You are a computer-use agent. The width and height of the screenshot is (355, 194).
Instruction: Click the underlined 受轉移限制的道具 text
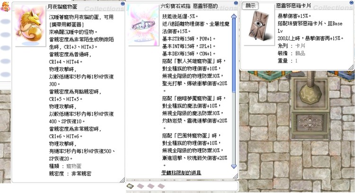pos(181,173)
